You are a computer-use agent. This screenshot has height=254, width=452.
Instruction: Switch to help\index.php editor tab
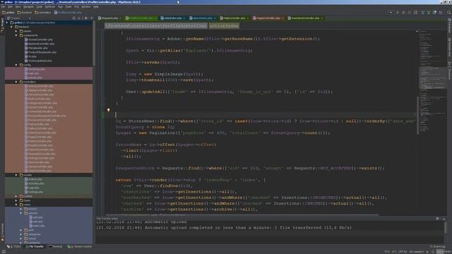coord(172,18)
